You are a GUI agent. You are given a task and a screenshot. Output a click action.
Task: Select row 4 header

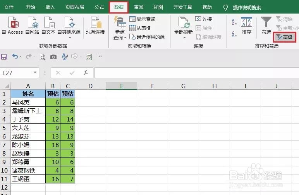click(x=4, y=120)
